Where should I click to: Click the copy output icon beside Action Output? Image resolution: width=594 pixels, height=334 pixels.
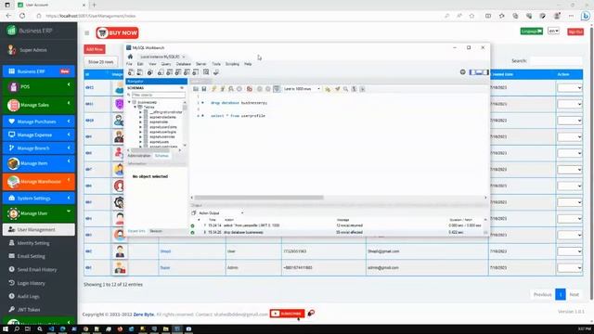pos(194,212)
